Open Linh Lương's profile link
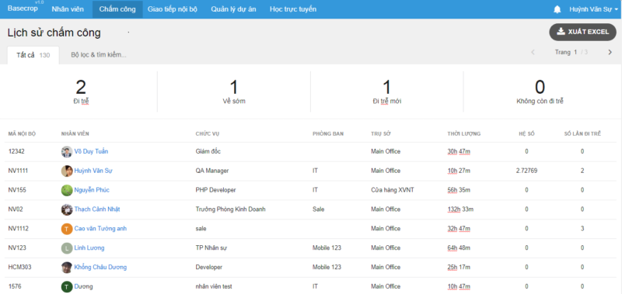 coord(89,248)
